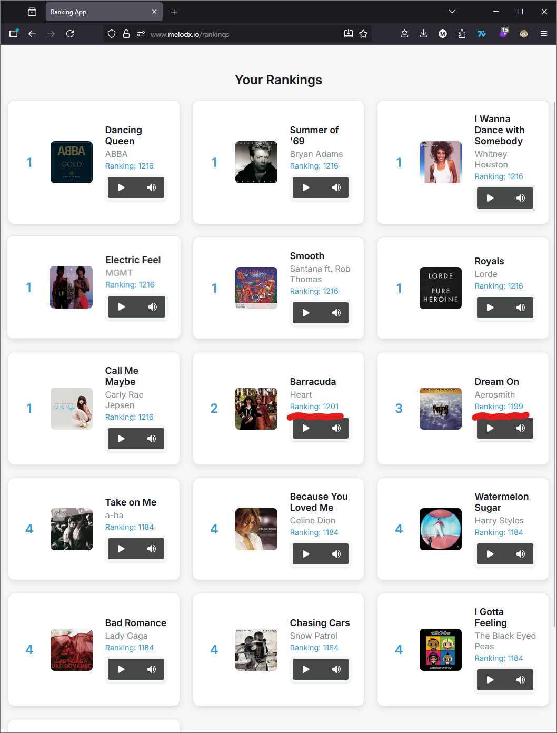This screenshot has height=733, width=557.
Task: Open a new browser tab
Action: click(x=174, y=12)
